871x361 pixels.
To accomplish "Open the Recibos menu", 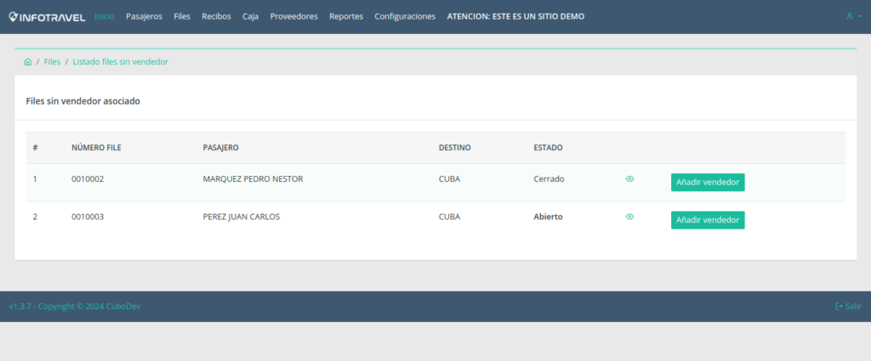I will [x=216, y=17].
